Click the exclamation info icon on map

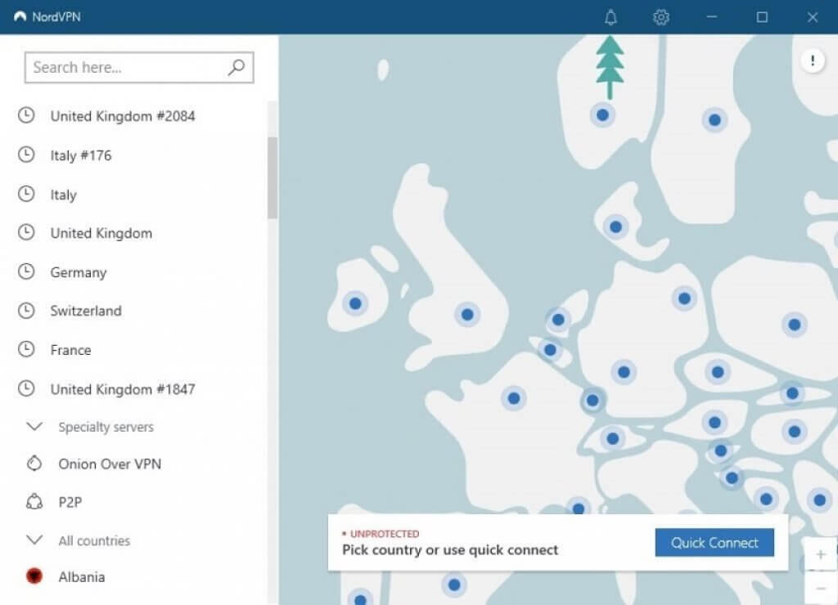813,60
